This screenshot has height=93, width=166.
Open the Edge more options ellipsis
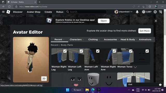coord(162,6)
